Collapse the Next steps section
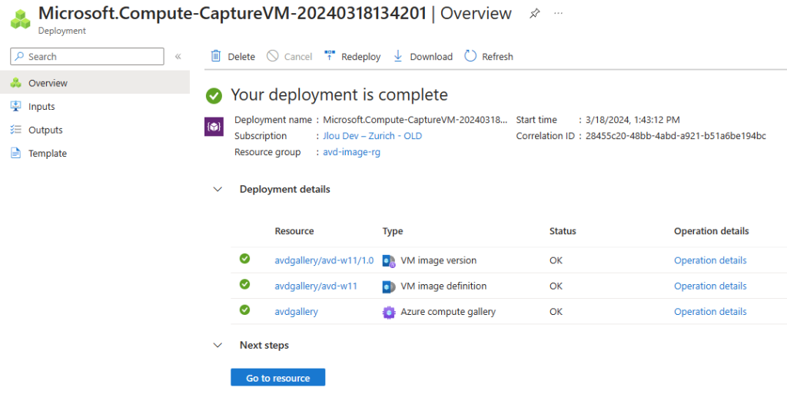The width and height of the screenshot is (787, 394). [218, 346]
